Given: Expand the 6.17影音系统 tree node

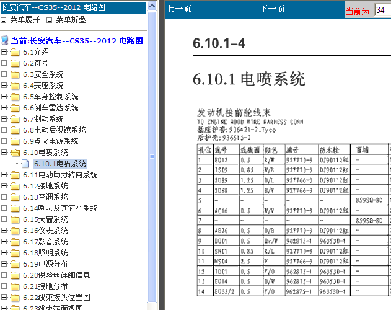Looking at the screenshot, I should (x=4, y=241).
